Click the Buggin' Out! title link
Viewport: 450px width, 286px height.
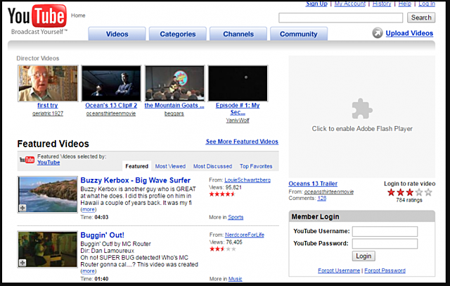[x=102, y=235]
